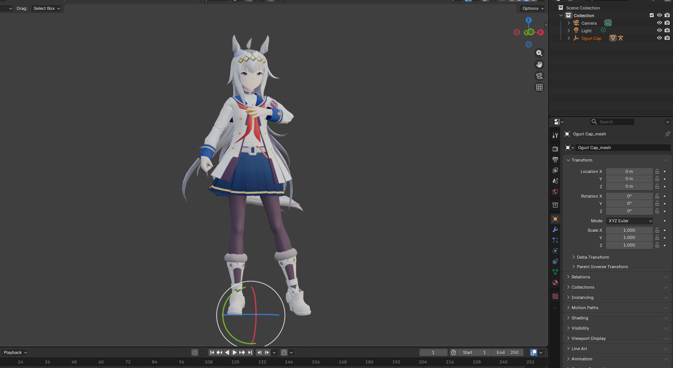Click the Oguri Cap_mesh object name field
This screenshot has width=673, height=368.
pyautogui.click(x=623, y=148)
